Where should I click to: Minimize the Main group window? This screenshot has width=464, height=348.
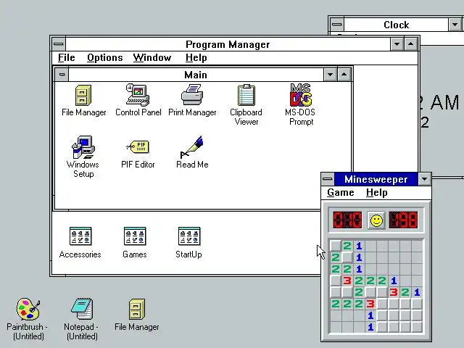331,75
